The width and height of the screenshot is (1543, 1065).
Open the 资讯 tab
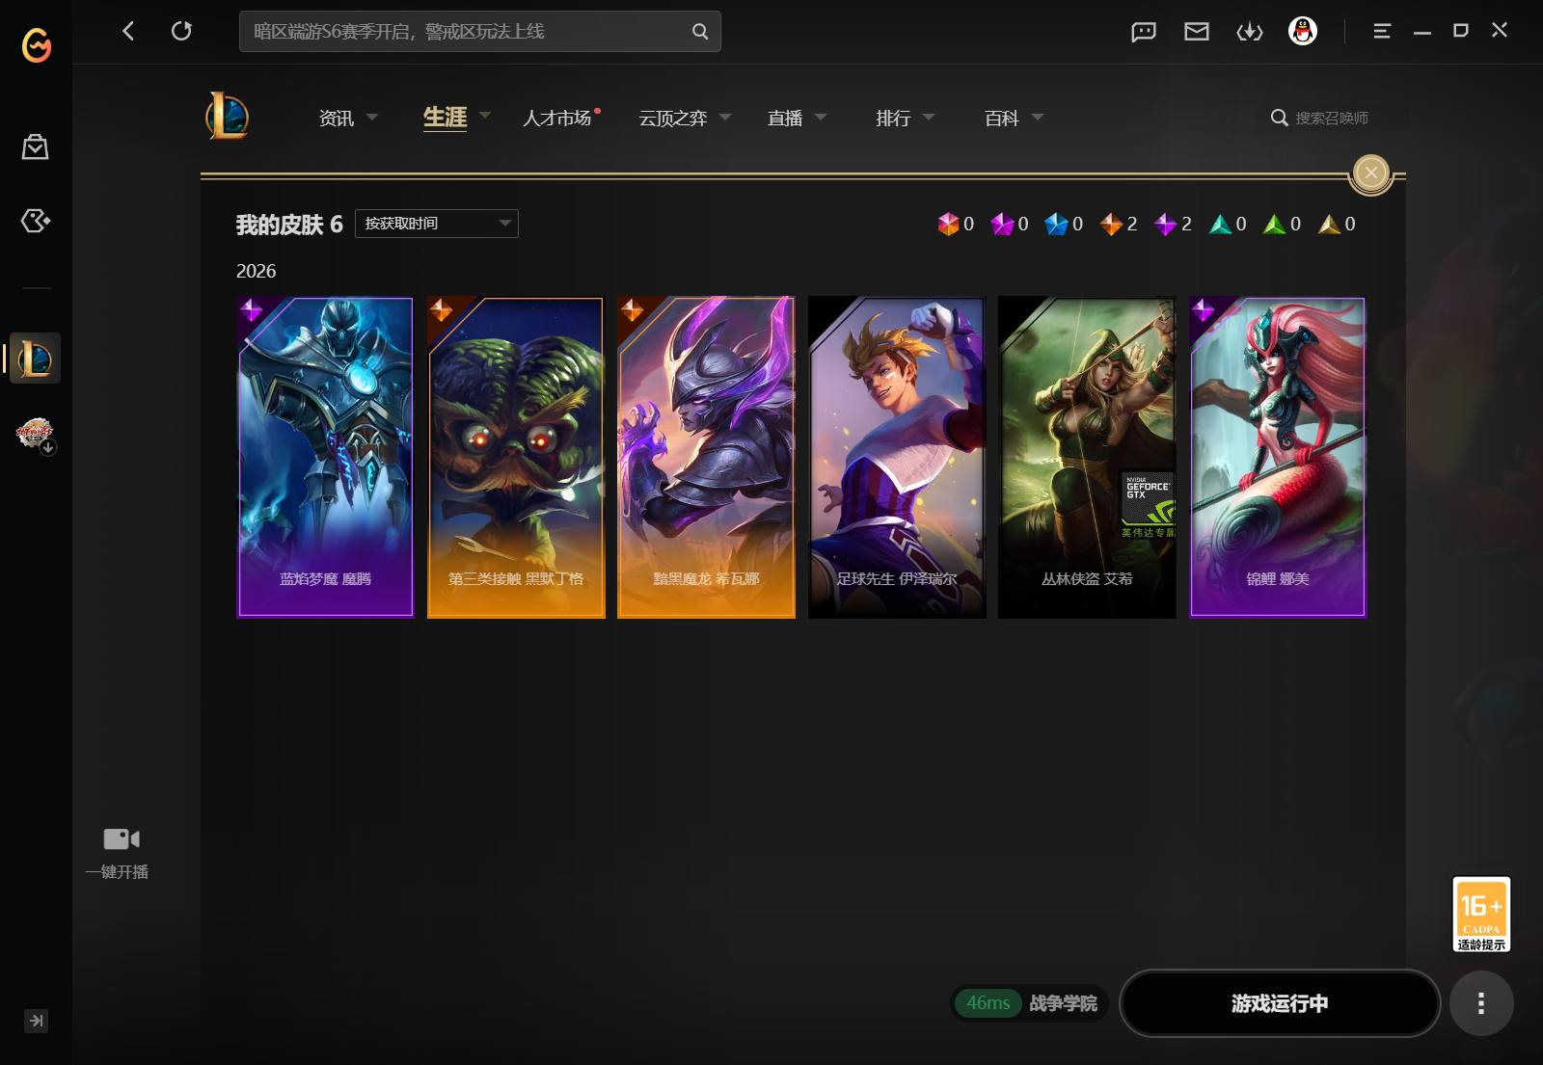coord(337,118)
